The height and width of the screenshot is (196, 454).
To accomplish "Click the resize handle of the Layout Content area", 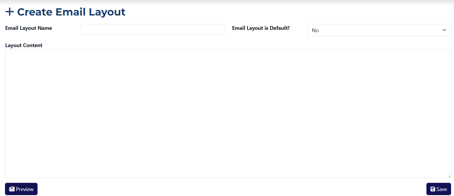I will [x=450, y=176].
